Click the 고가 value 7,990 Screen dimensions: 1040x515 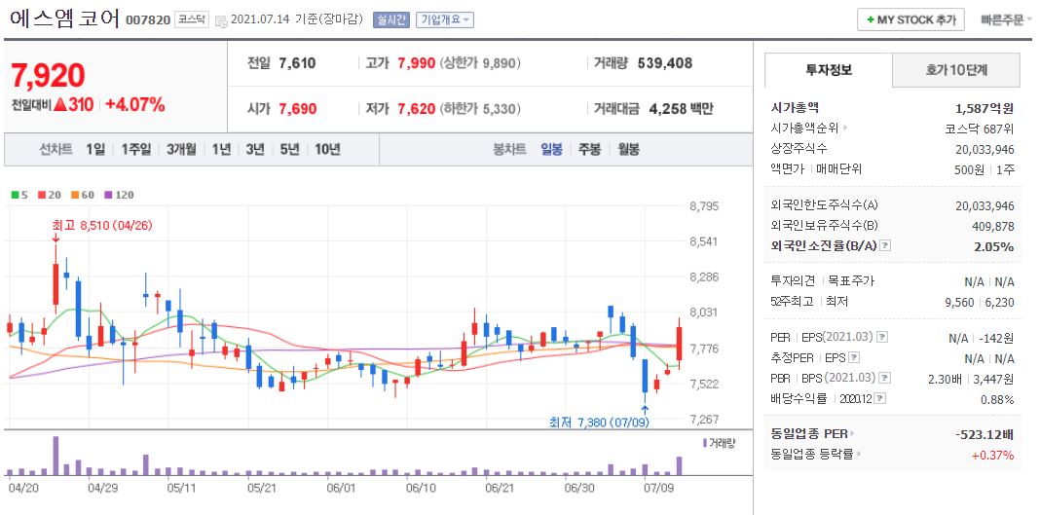417,63
